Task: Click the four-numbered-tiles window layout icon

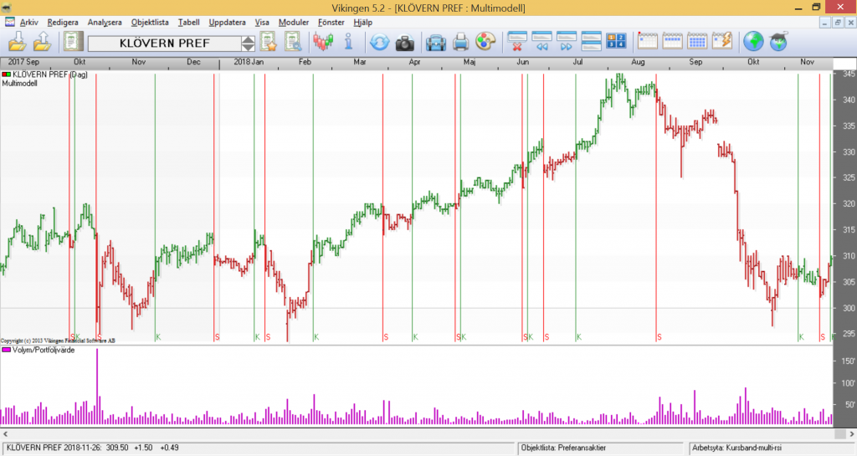Action: pyautogui.click(x=617, y=42)
